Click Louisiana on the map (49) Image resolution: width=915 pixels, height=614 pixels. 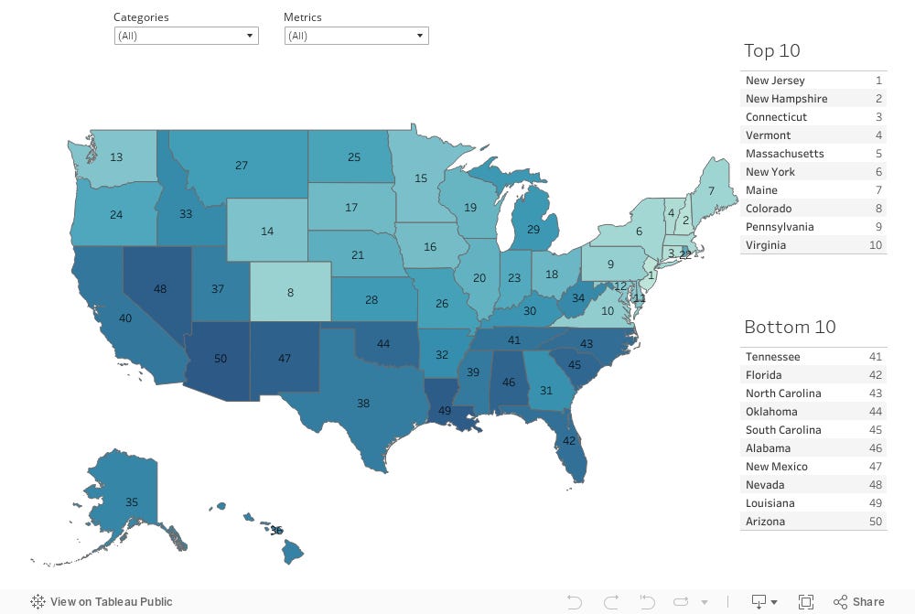(445, 410)
